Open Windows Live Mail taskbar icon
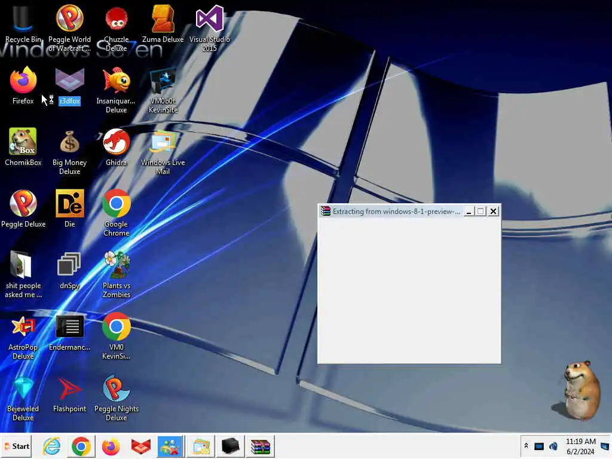 click(201, 446)
